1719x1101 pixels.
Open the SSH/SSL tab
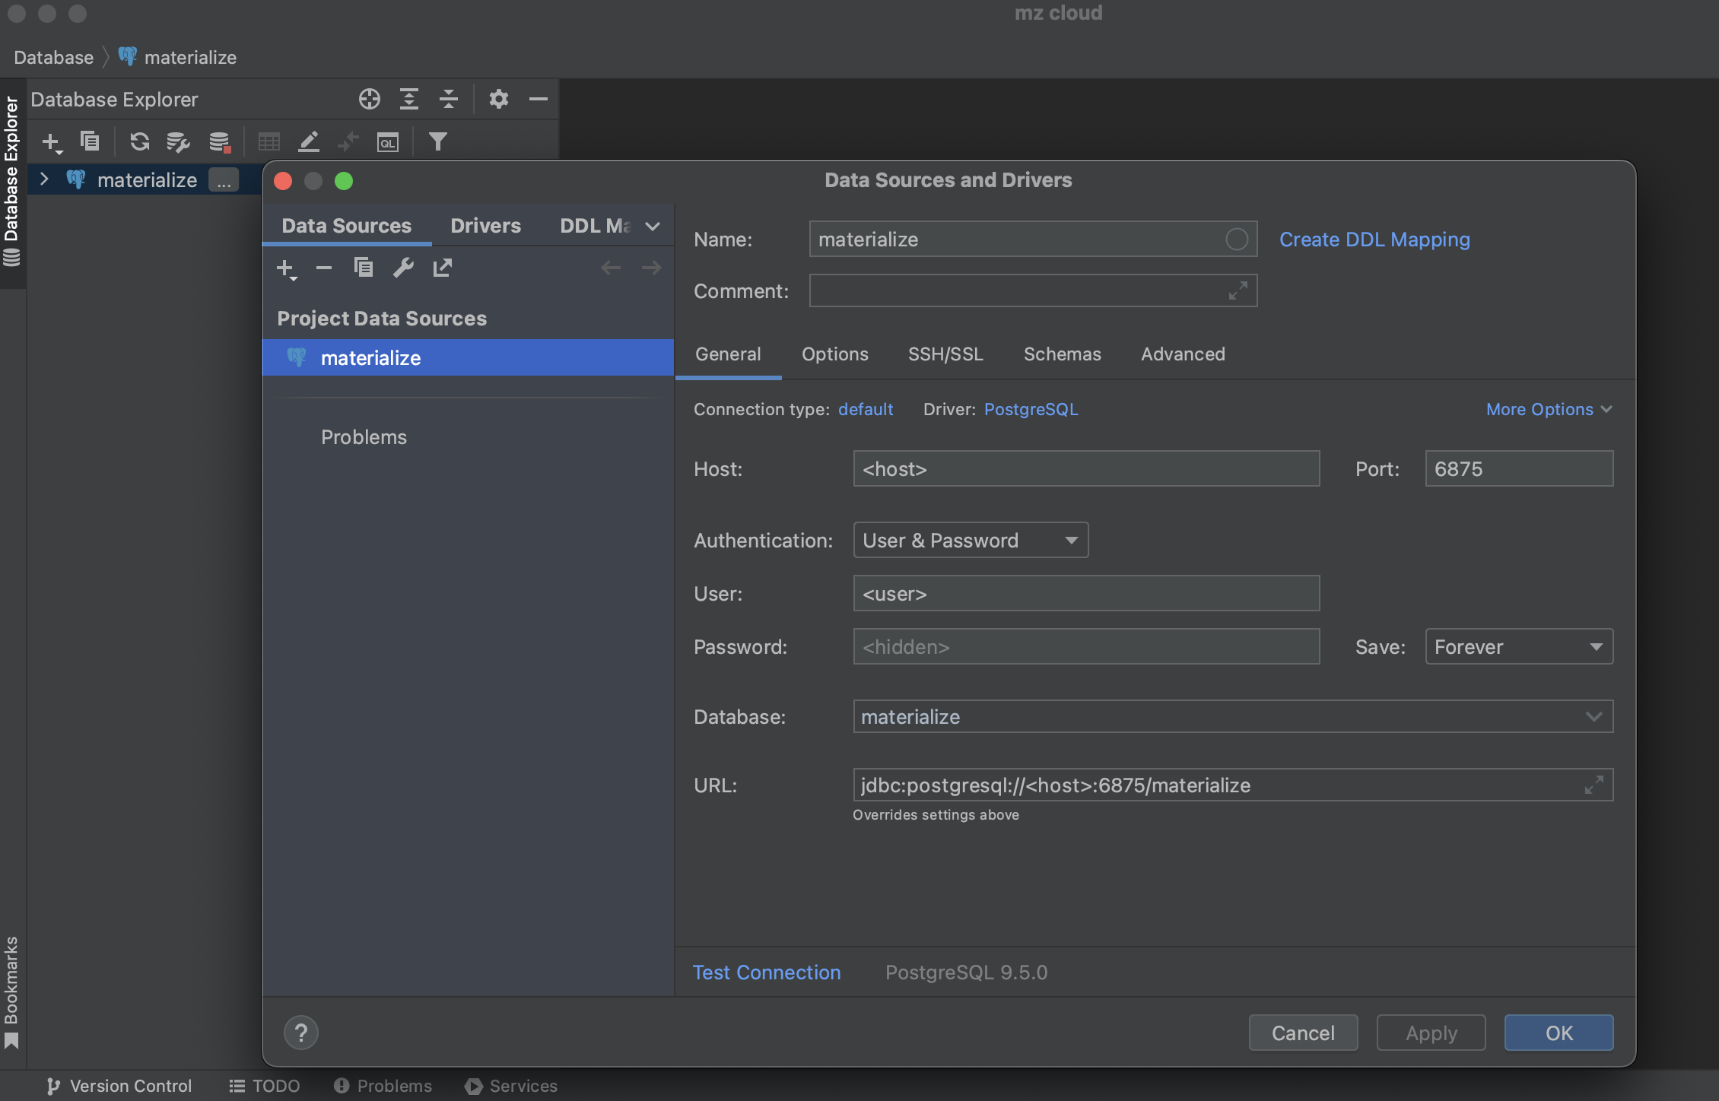click(945, 354)
